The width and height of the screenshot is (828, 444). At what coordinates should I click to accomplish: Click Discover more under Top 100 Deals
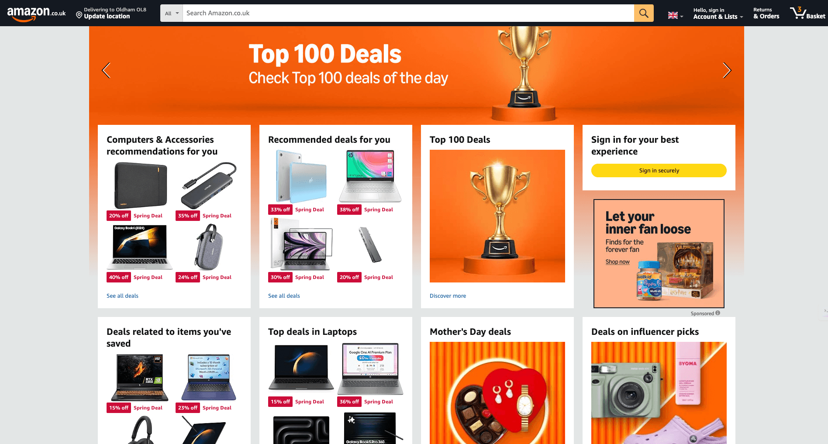point(448,296)
